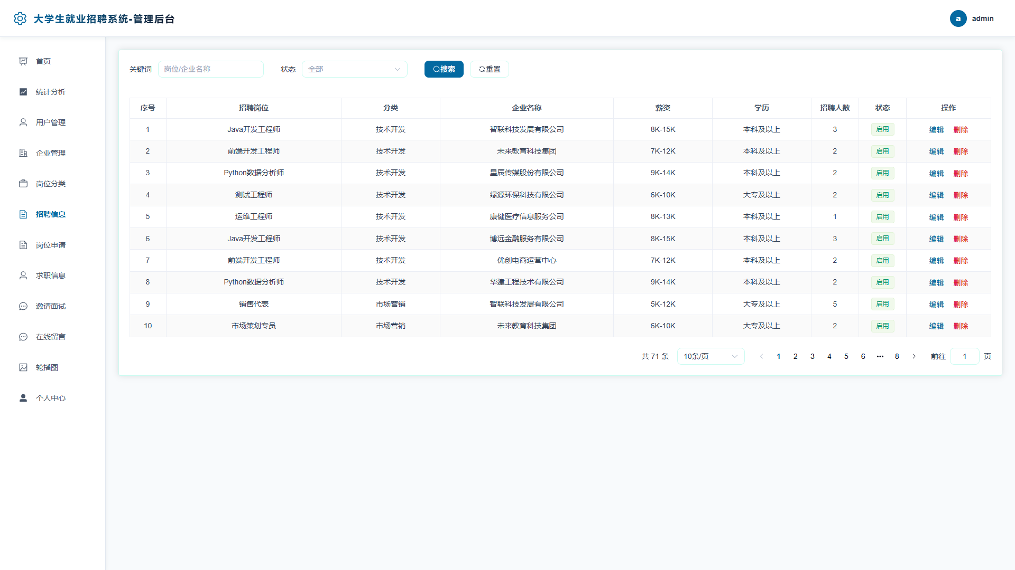
Task: Click the 启用 status tag in row 2
Action: pos(882,151)
